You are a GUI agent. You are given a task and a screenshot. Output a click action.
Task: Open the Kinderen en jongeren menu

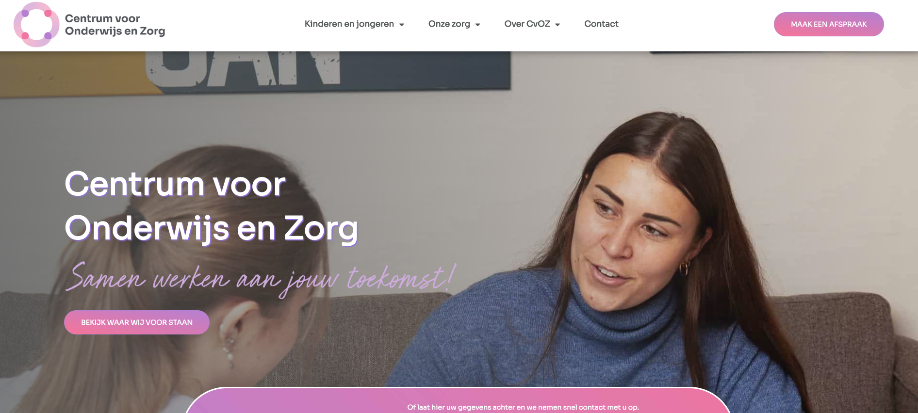(349, 24)
